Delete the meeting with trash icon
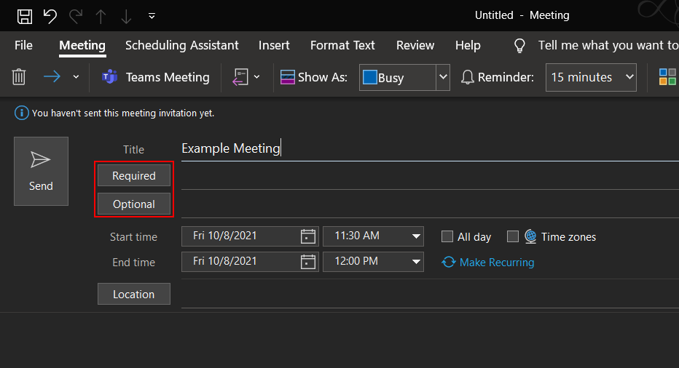Screen dimensions: 679x368 click(x=19, y=77)
